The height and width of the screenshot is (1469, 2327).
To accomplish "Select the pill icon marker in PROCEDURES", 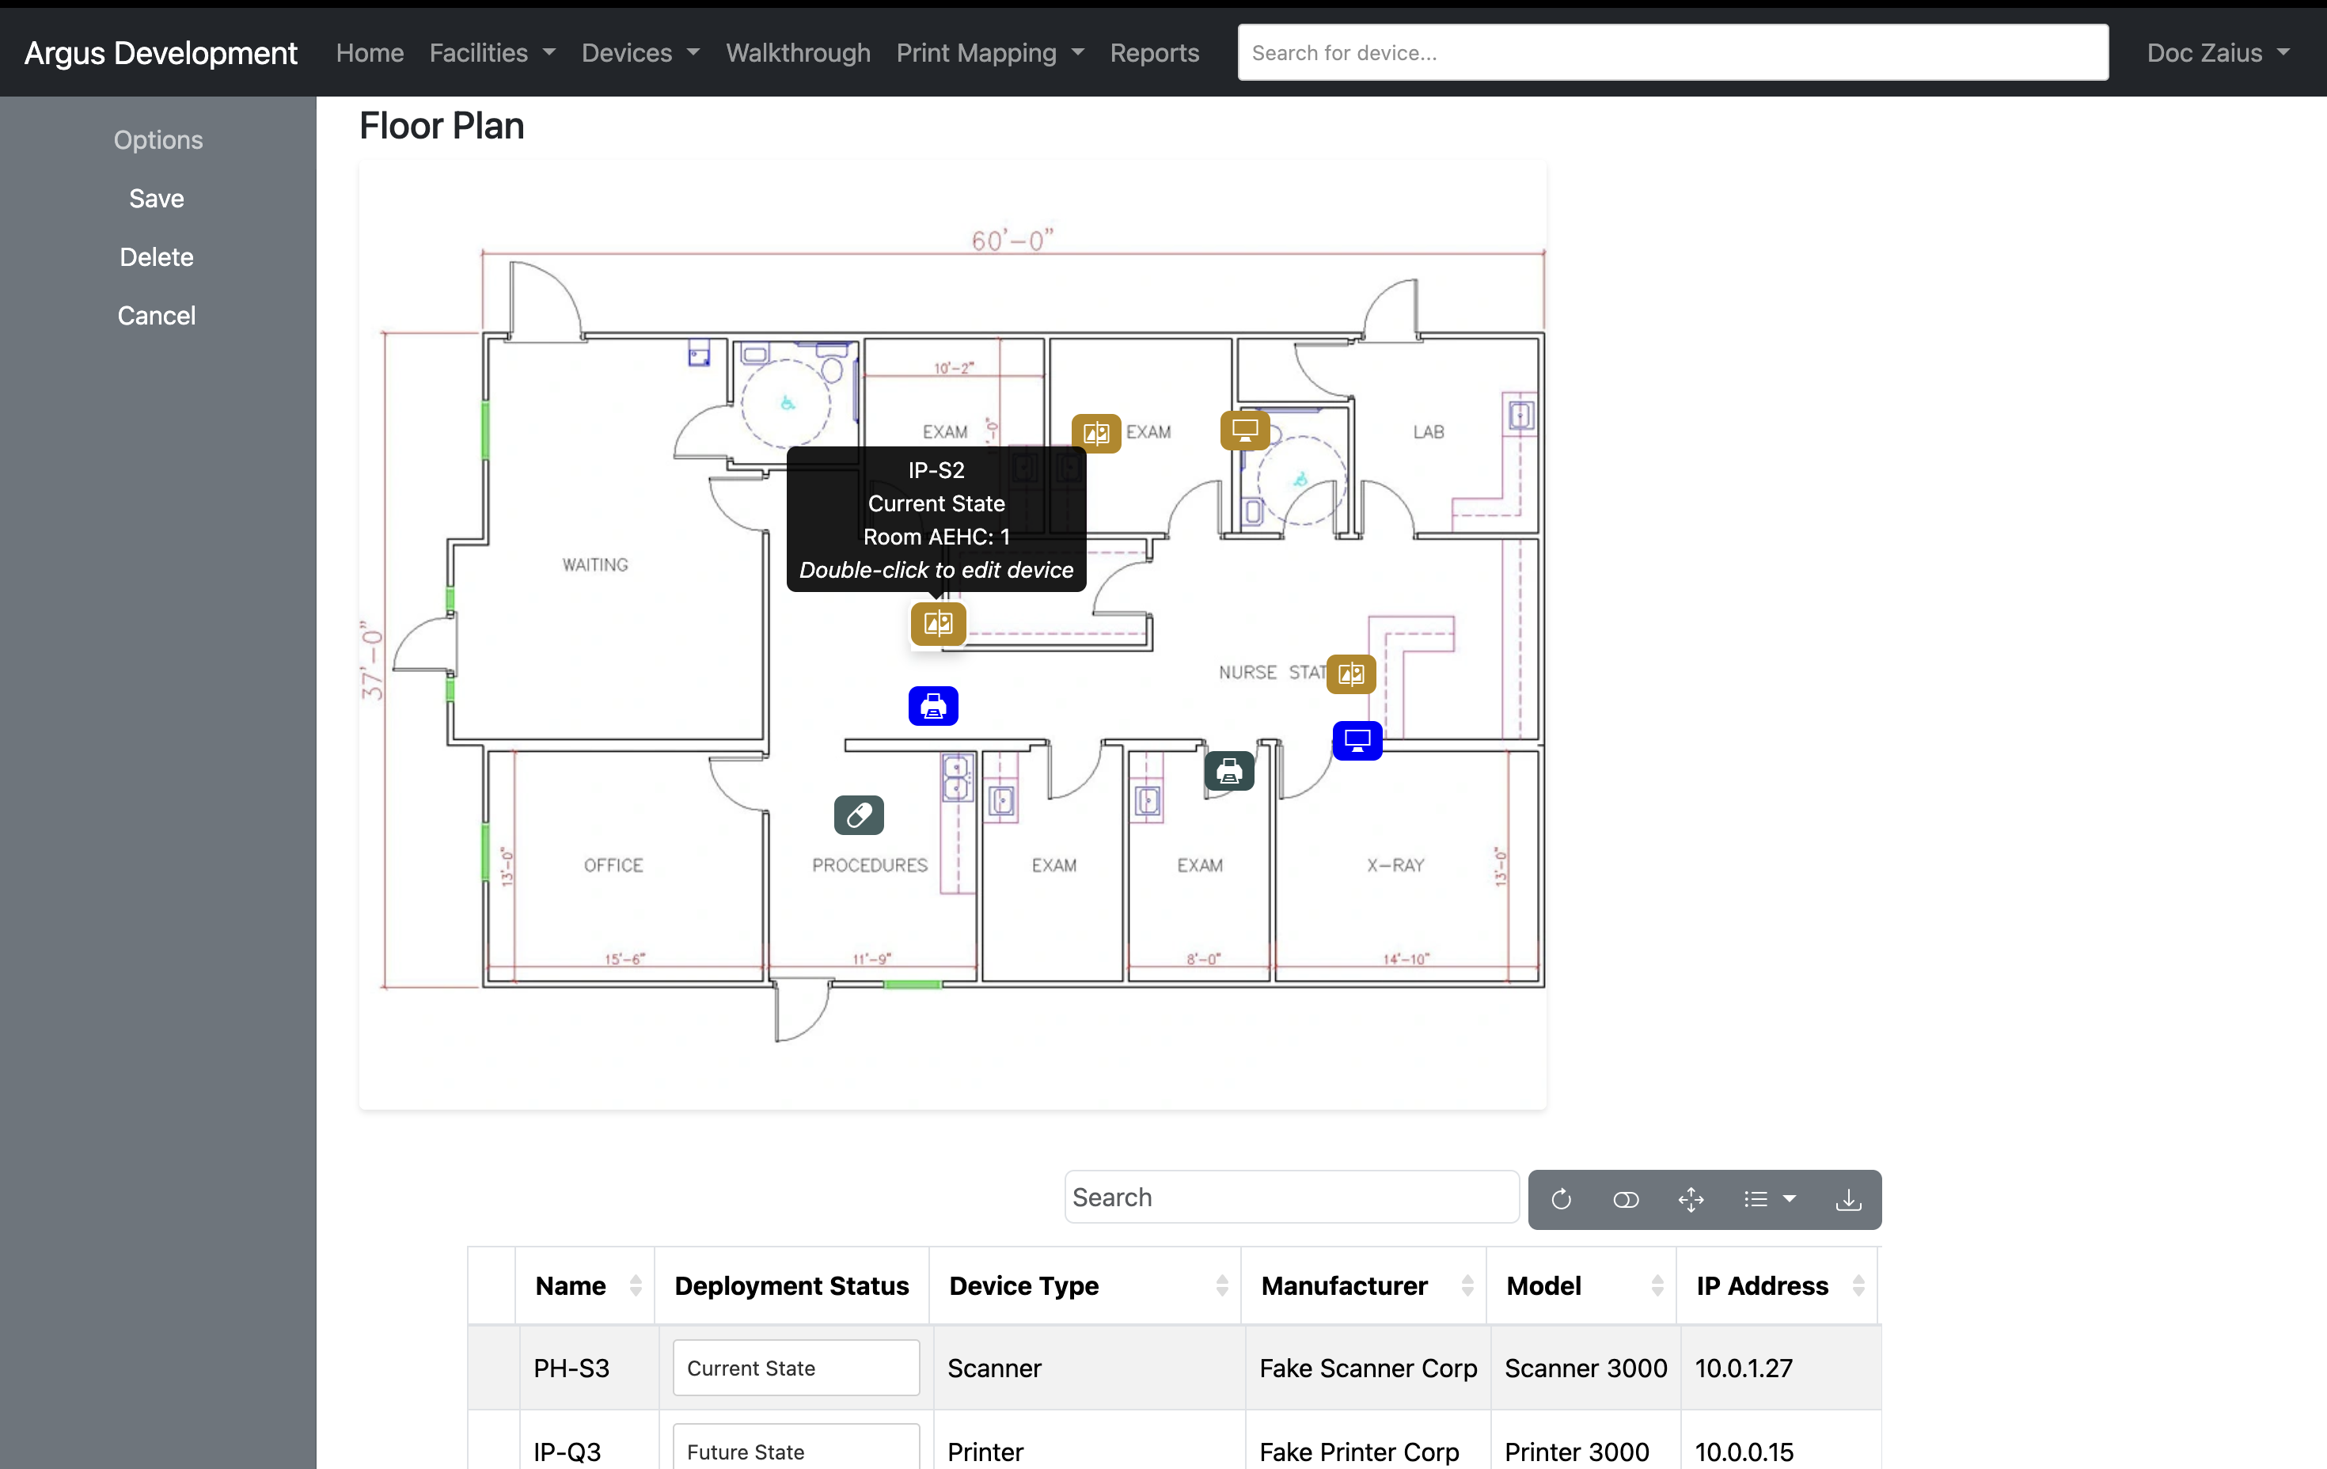I will 859,816.
